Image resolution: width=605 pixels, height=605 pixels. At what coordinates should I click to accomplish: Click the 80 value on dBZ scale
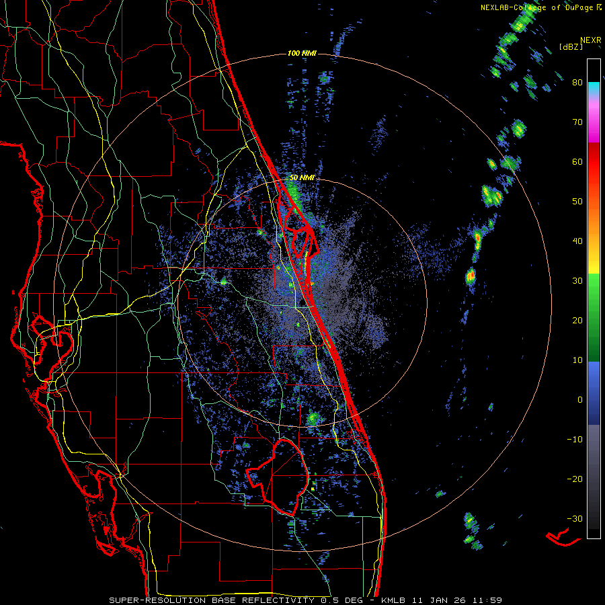click(577, 83)
